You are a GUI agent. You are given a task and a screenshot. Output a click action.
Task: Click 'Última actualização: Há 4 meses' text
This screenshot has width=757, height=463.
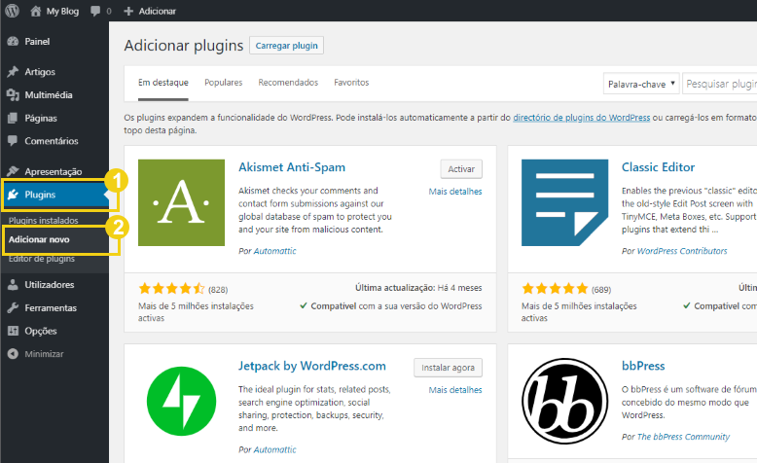[418, 288]
